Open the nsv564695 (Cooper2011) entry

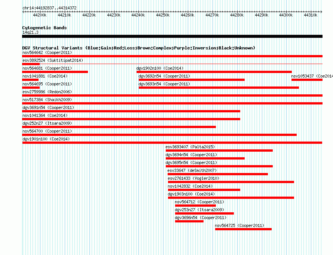coord(47,84)
